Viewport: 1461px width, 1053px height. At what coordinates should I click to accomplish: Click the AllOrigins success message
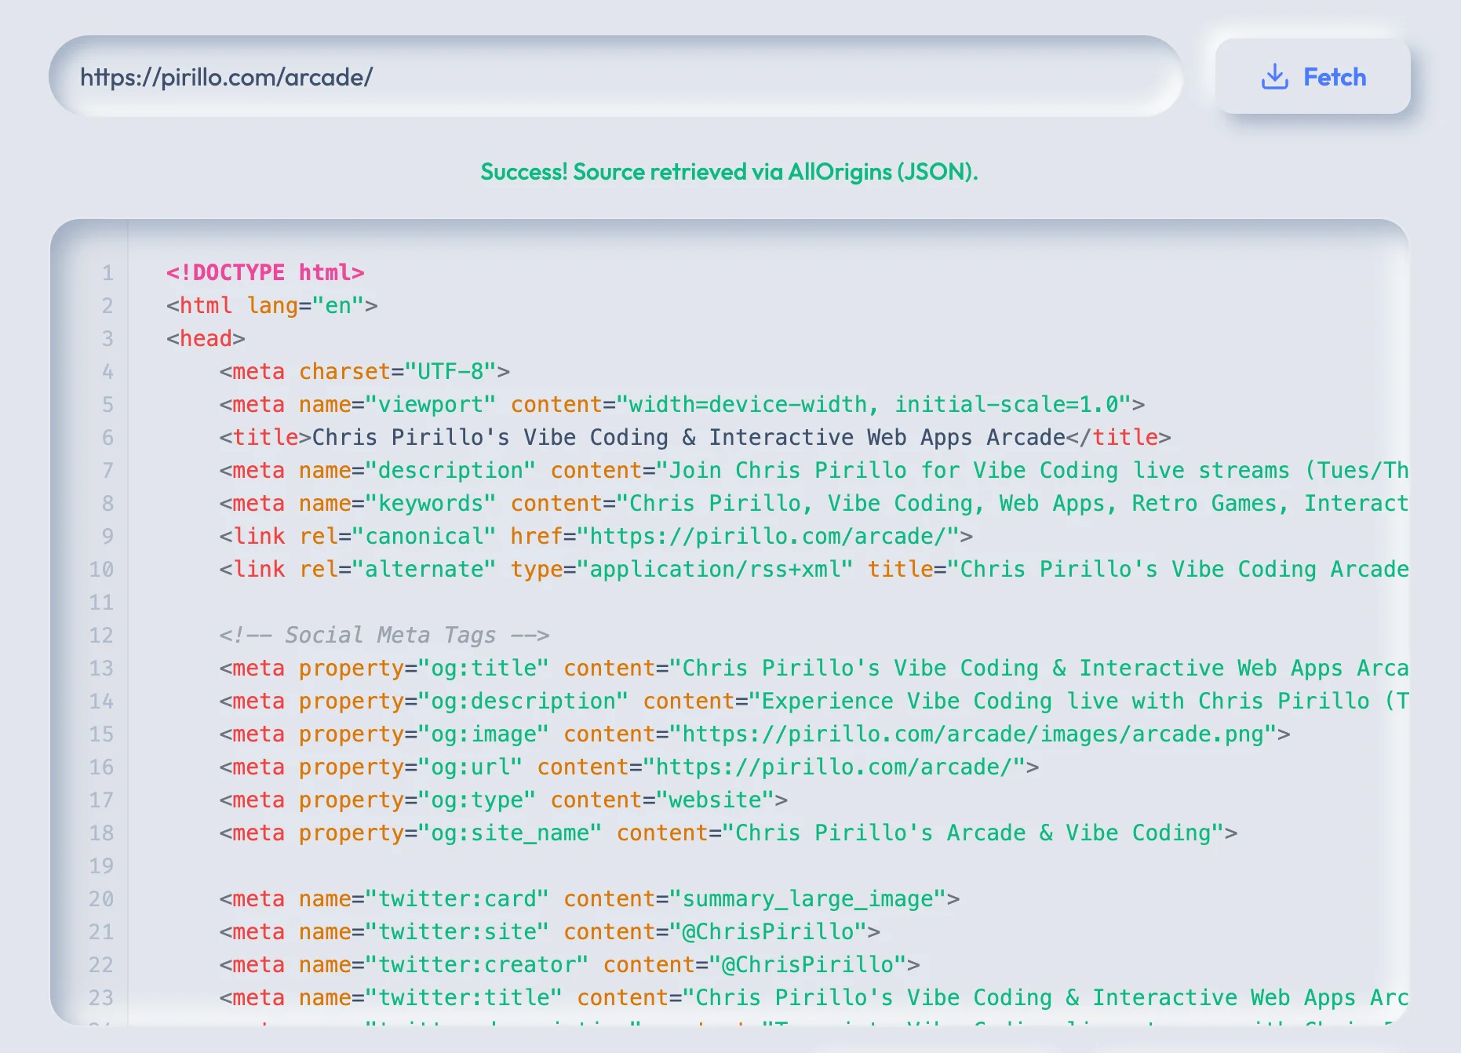pos(729,171)
